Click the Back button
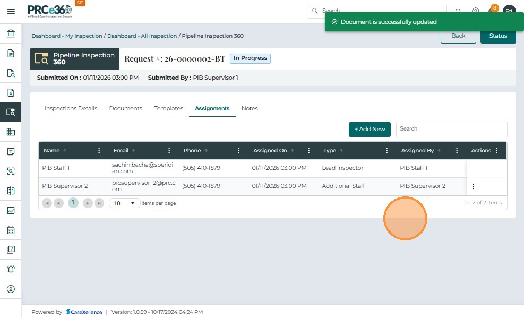 [x=458, y=36]
